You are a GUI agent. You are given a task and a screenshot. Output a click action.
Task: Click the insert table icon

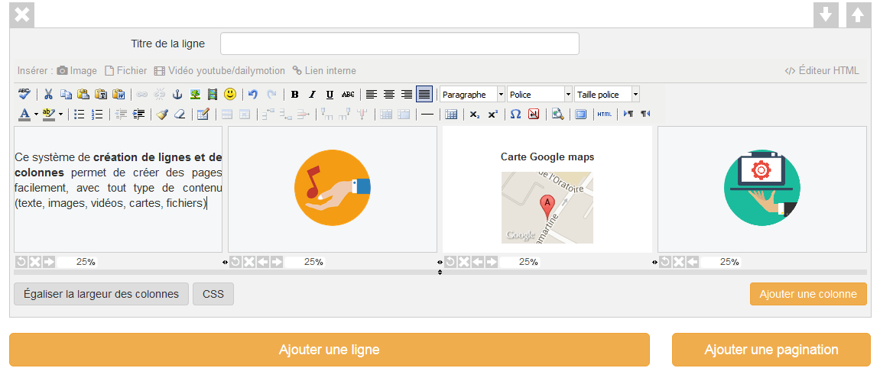451,115
